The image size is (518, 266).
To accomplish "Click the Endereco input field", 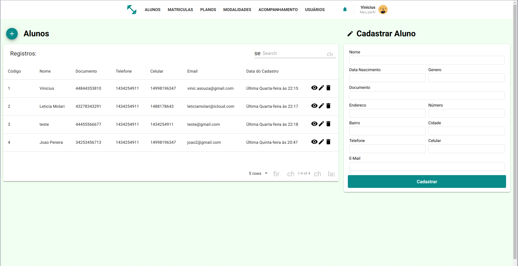I will tap(387, 113).
